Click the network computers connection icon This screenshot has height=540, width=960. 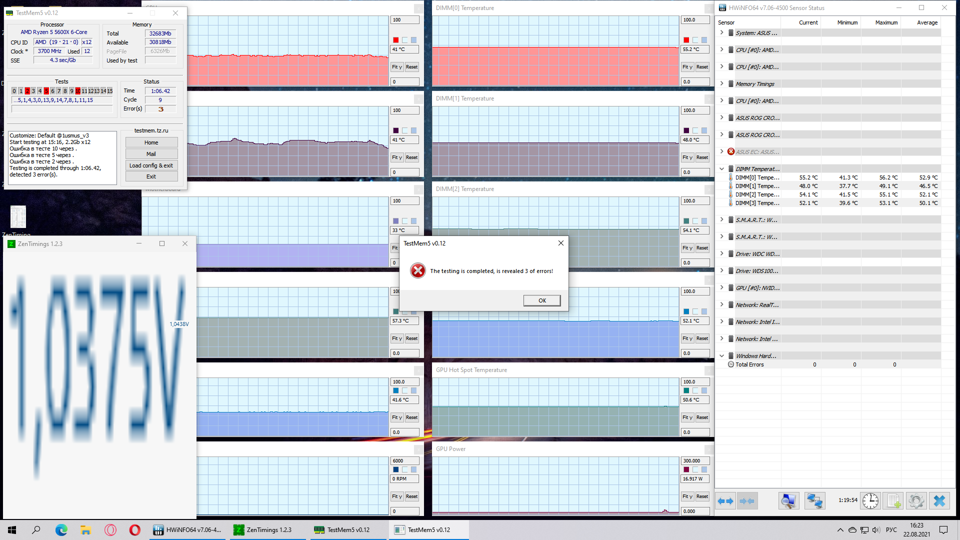point(814,501)
